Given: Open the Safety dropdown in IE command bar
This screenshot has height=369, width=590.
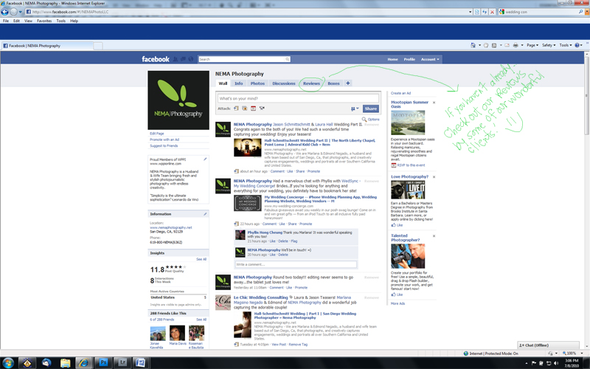Looking at the screenshot, I should coord(549,45).
